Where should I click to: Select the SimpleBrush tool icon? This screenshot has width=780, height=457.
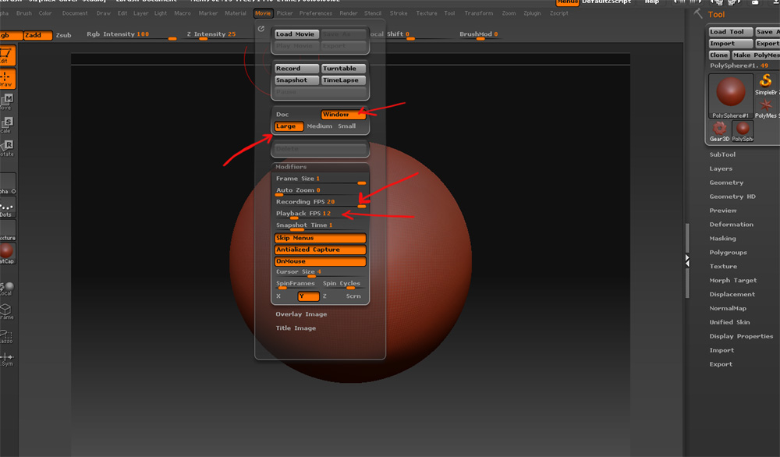tap(766, 84)
